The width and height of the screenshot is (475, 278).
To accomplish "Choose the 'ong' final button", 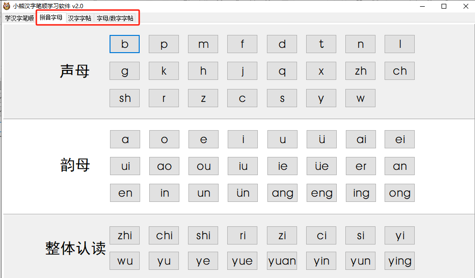I will (399, 193).
